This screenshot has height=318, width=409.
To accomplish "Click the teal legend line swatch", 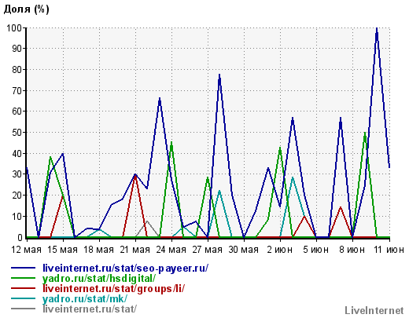I will coord(23,298).
